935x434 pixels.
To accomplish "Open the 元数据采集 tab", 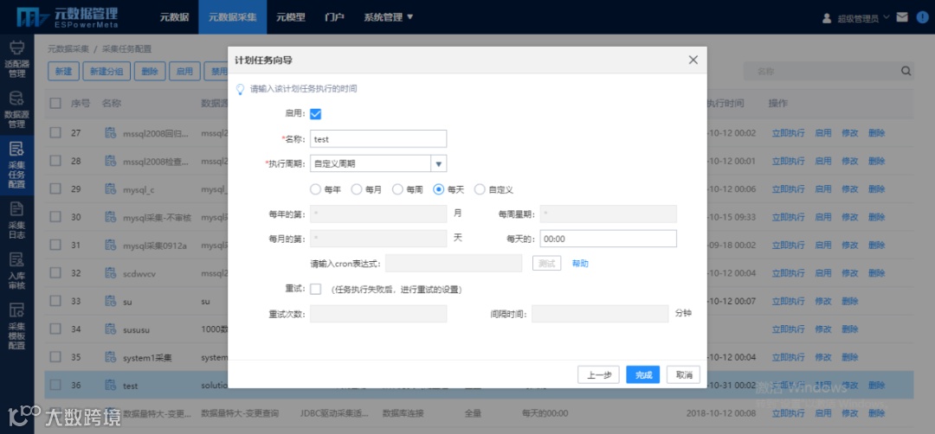I will (233, 17).
